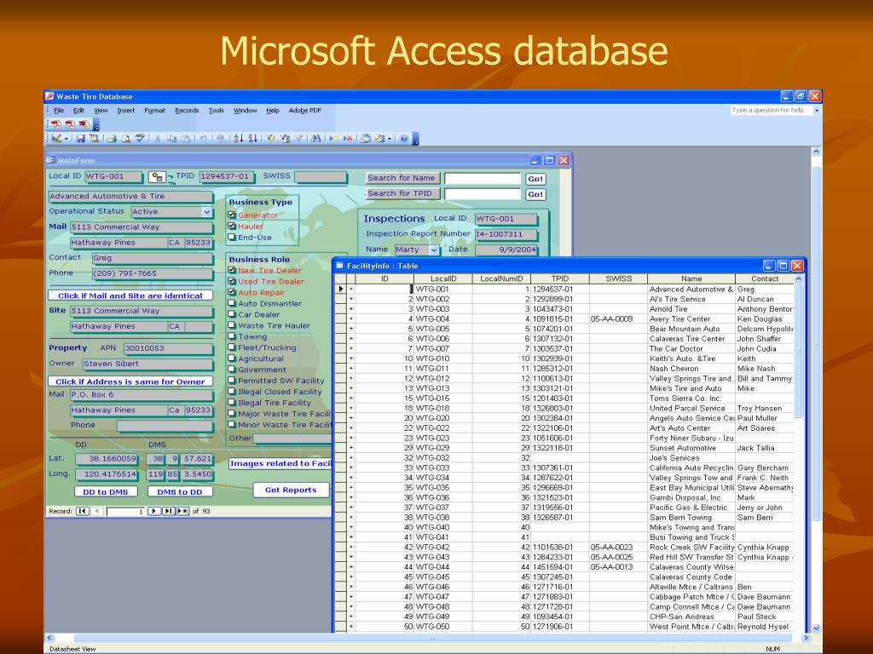Expand the WTG-004 row subdatasheet
The width and height of the screenshot is (873, 654).
click(351, 319)
